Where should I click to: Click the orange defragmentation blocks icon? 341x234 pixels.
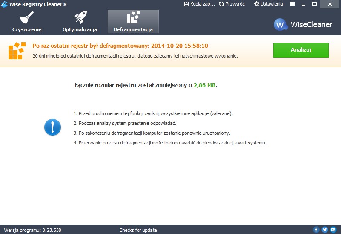click(17, 51)
